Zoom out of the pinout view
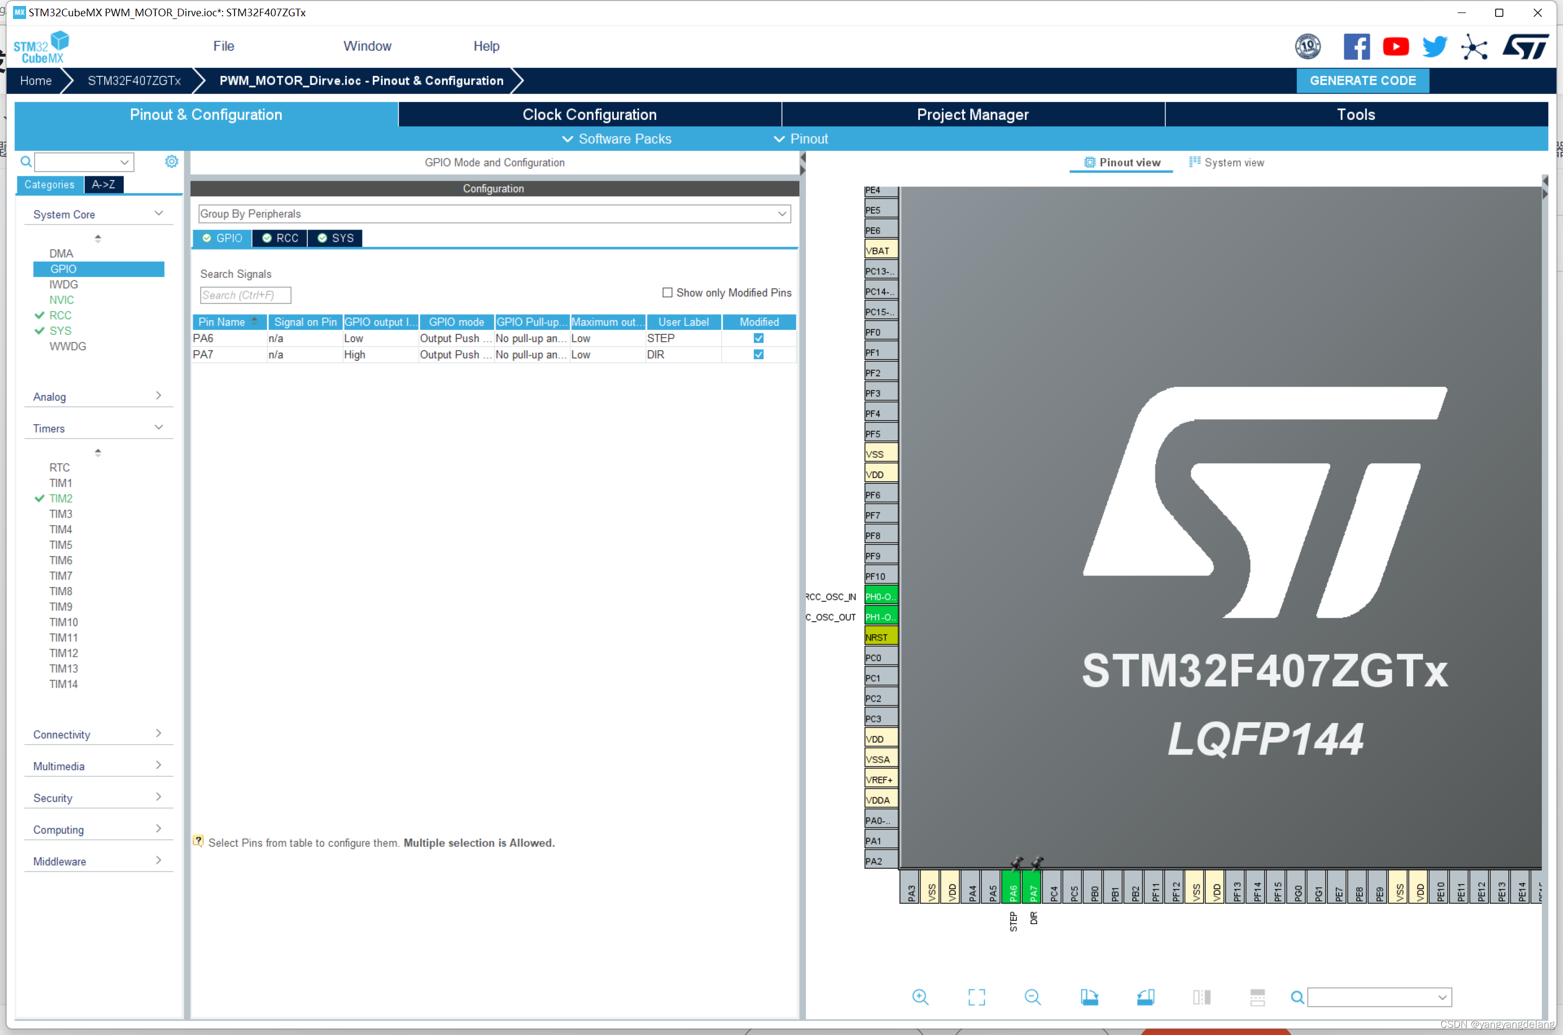1563x1035 pixels. point(1033,998)
